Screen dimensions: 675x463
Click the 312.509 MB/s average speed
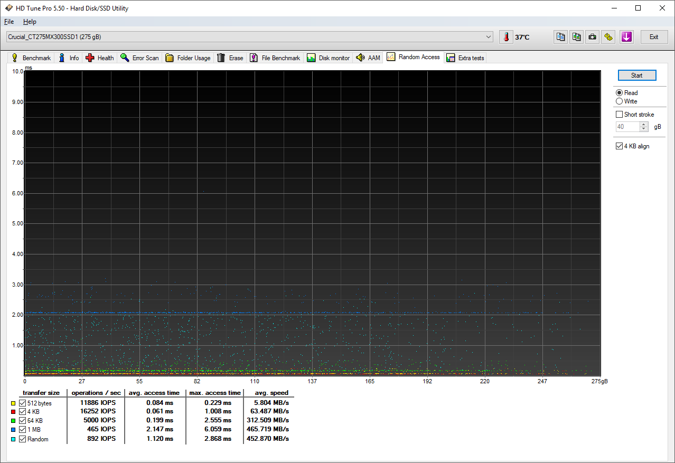(x=269, y=421)
